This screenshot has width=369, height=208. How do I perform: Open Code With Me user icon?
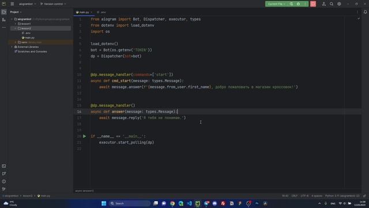coord(324,4)
